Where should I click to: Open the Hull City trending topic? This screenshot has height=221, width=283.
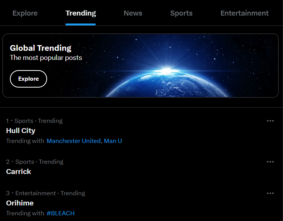21,130
